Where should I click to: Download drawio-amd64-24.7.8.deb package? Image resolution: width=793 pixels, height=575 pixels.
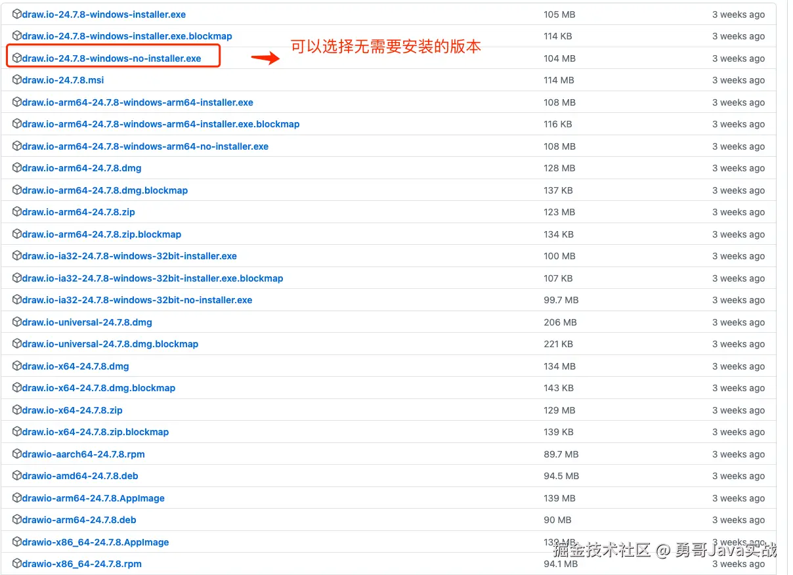pyautogui.click(x=80, y=476)
